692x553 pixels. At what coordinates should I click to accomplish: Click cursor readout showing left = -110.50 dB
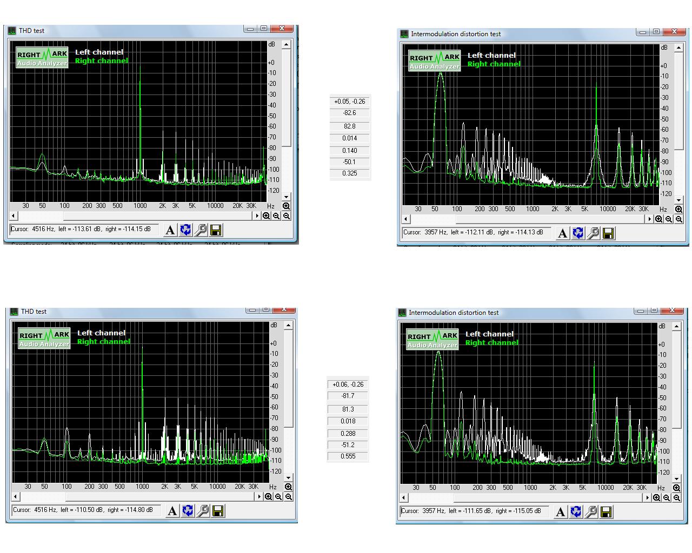point(86,510)
